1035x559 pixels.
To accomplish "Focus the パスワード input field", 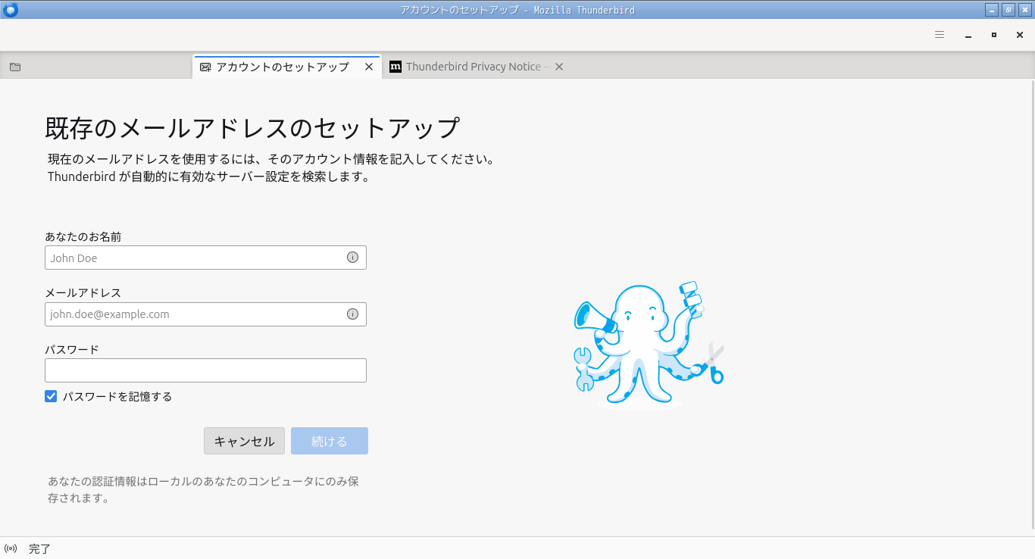I will pyautogui.click(x=205, y=370).
